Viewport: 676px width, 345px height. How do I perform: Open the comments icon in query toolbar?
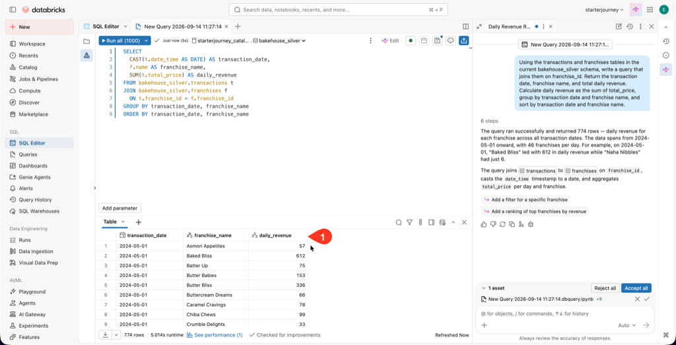450,40
